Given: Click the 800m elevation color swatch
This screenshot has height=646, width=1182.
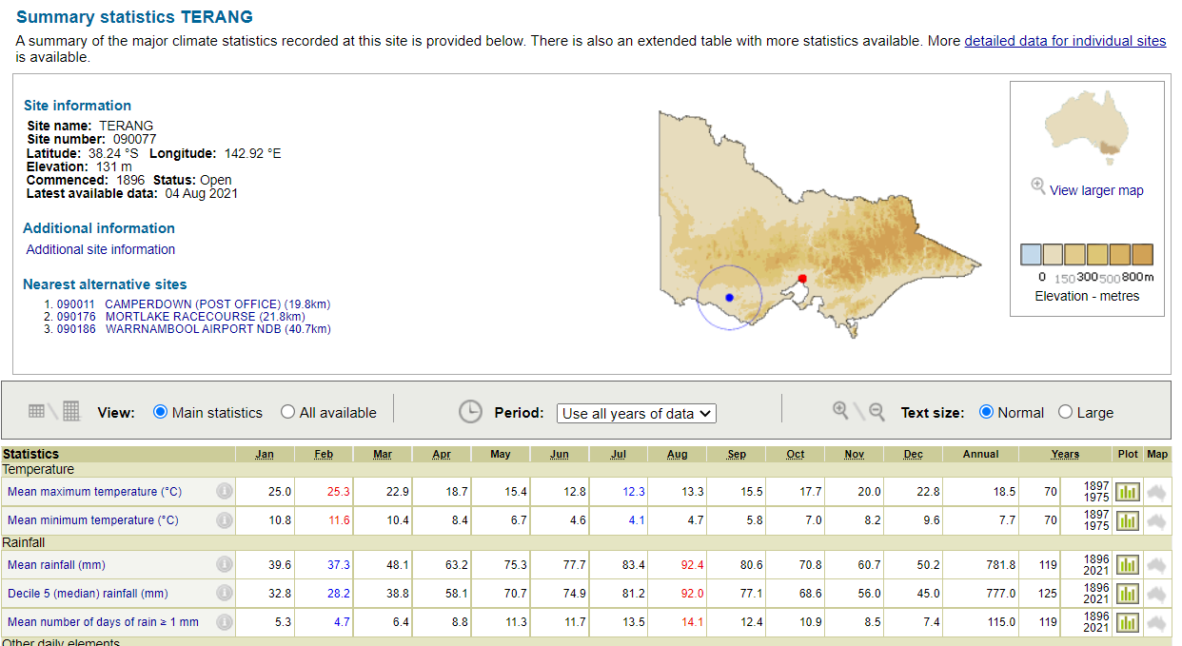Looking at the screenshot, I should click(x=1142, y=254).
